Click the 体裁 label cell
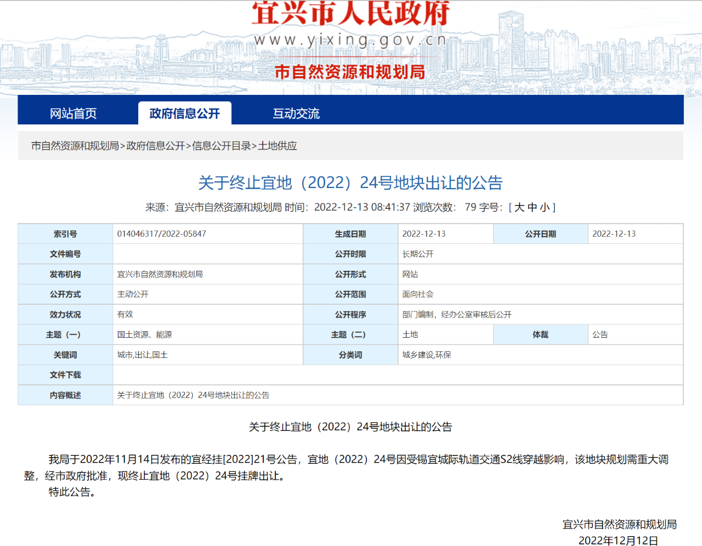Screen dimensions: 702x546 point(541,334)
